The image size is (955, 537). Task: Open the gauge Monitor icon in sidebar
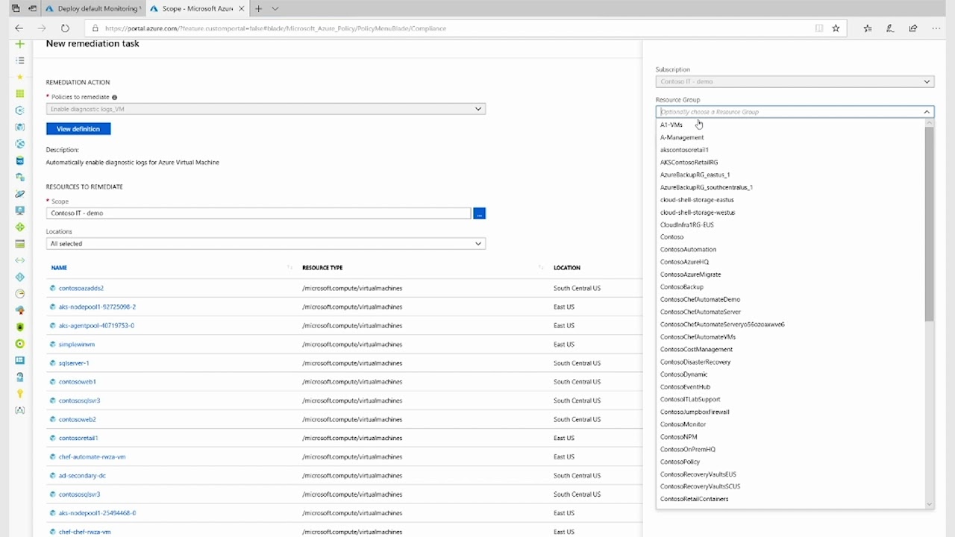click(20, 294)
